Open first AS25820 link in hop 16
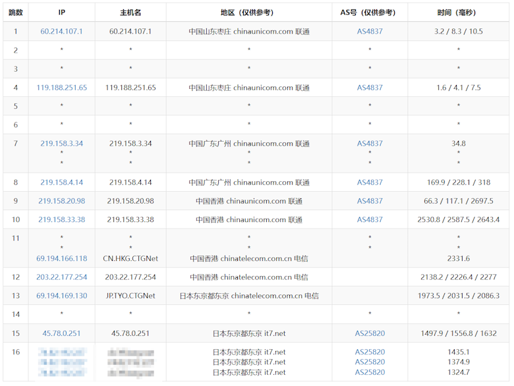Viewport: 514px width, 386px height. click(x=370, y=352)
